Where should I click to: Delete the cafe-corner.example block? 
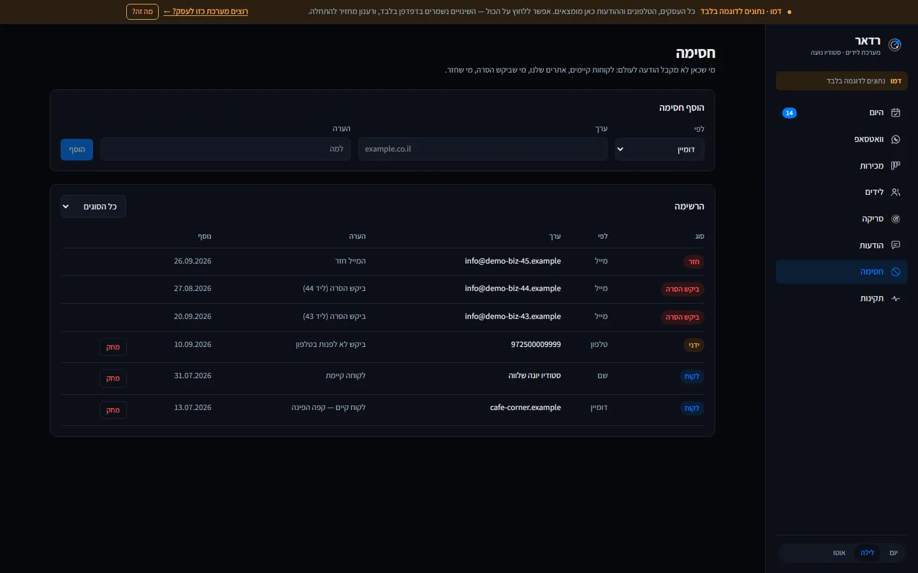coord(113,410)
